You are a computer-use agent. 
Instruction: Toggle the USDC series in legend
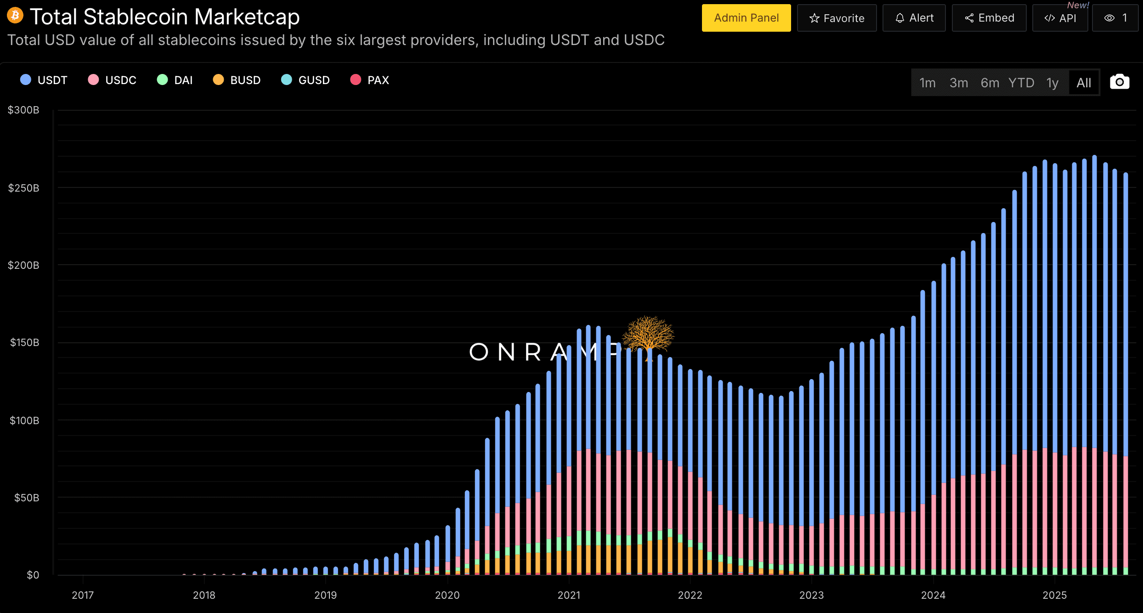click(x=112, y=80)
